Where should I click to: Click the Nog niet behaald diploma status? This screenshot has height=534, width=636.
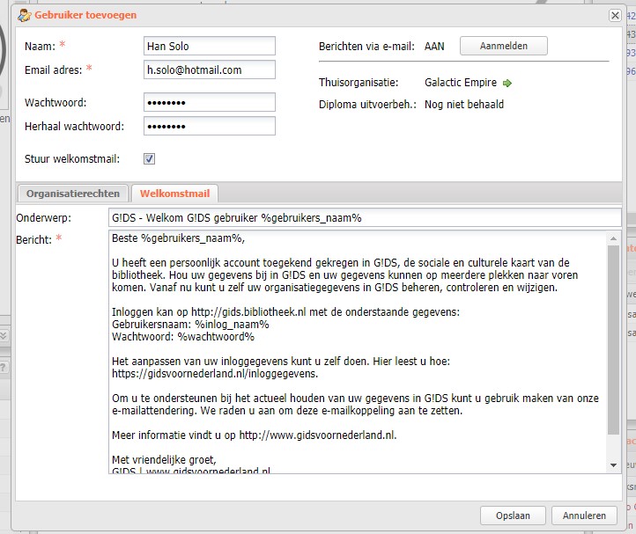(464, 105)
